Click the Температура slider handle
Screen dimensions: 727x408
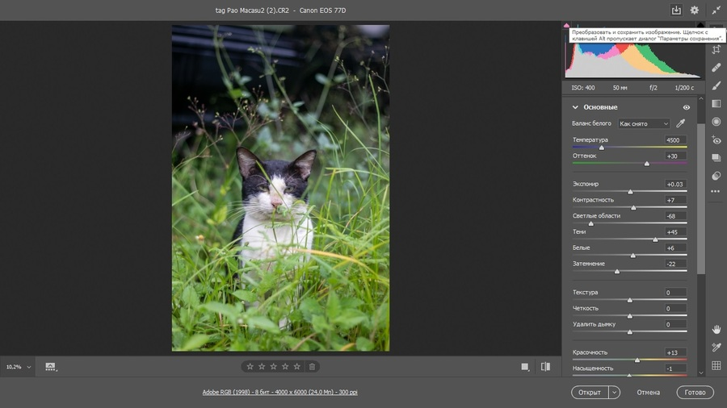[601, 148]
